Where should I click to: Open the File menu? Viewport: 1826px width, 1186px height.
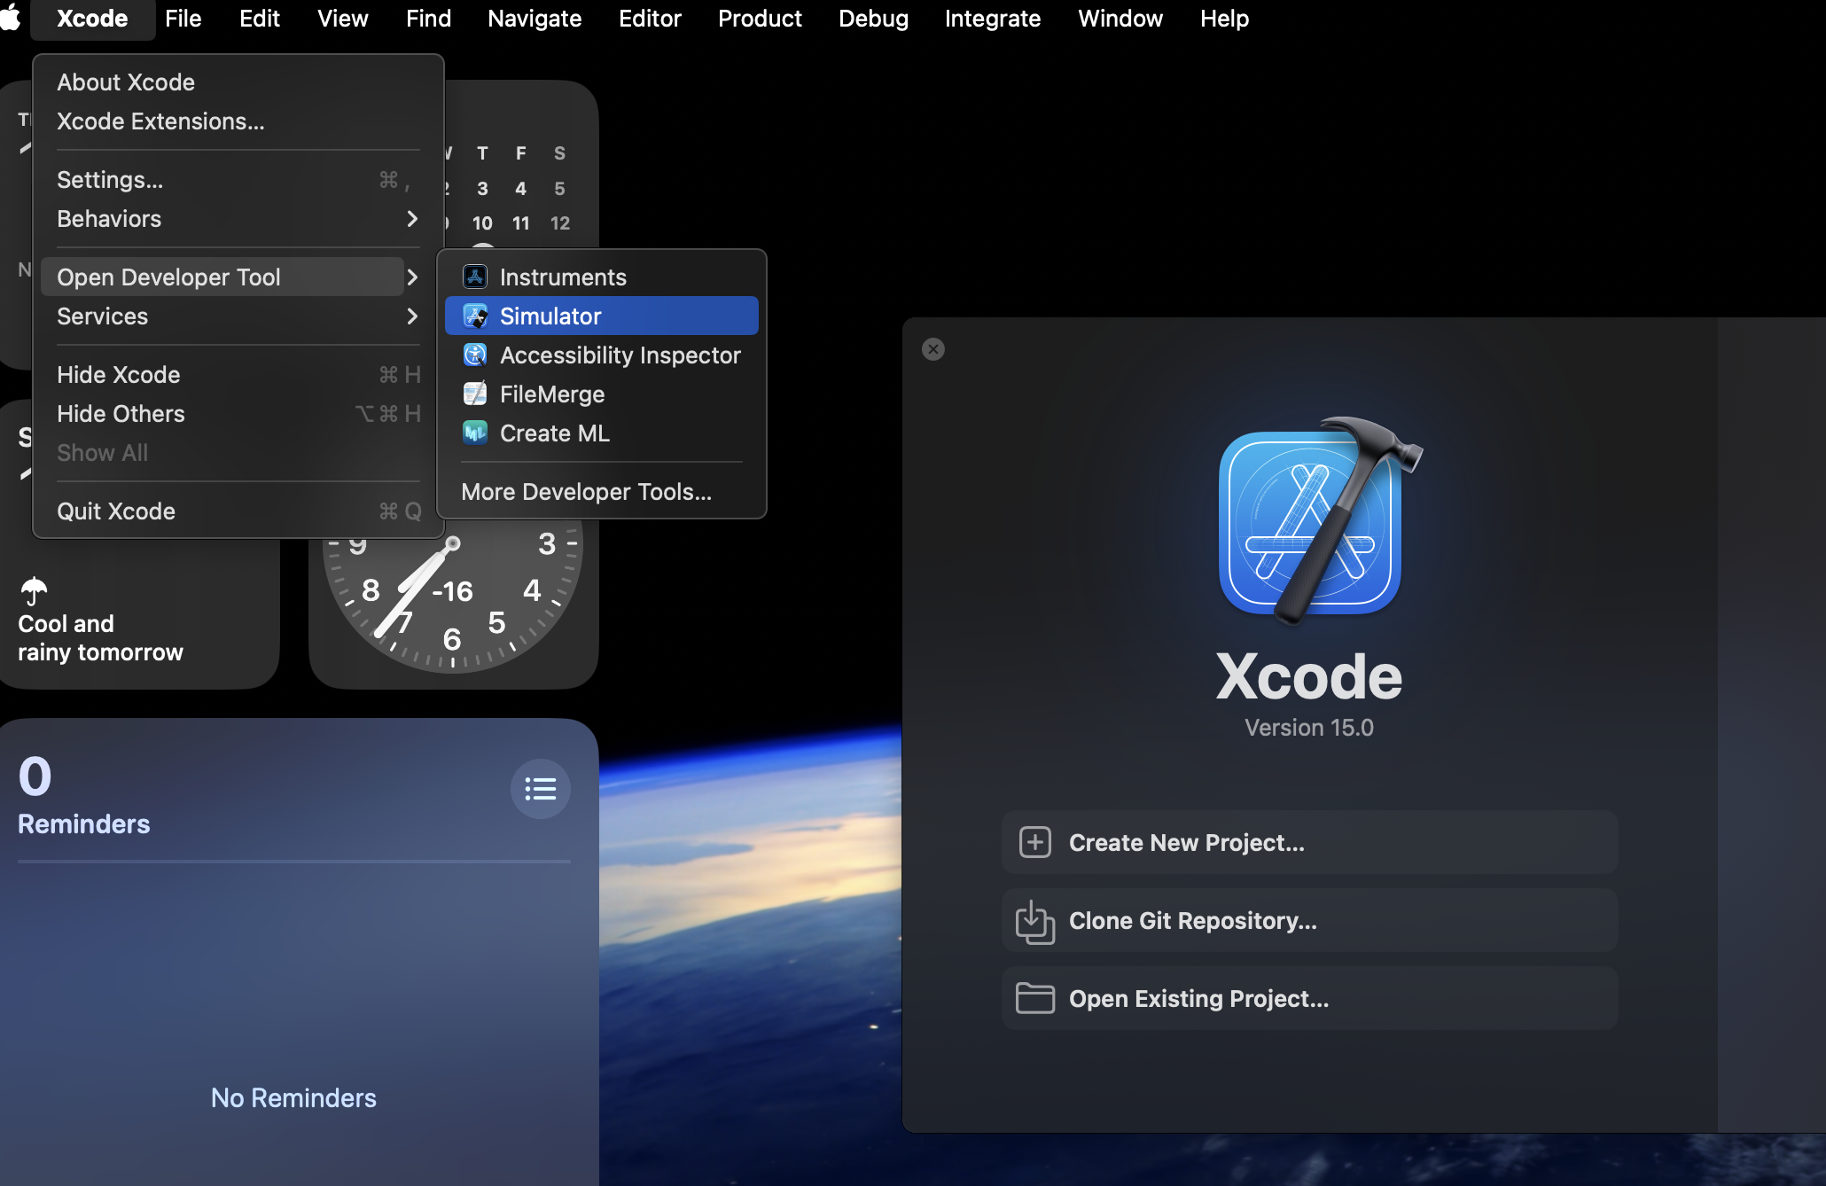tap(183, 18)
